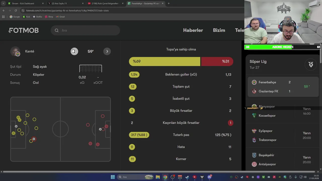The width and height of the screenshot is (322, 181).
Task: Close the Ruhi Çenet YouTube tab
Action: click(x=123, y=4)
